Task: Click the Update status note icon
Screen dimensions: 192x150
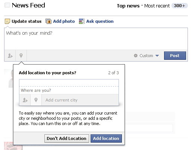Action: coord(7,21)
